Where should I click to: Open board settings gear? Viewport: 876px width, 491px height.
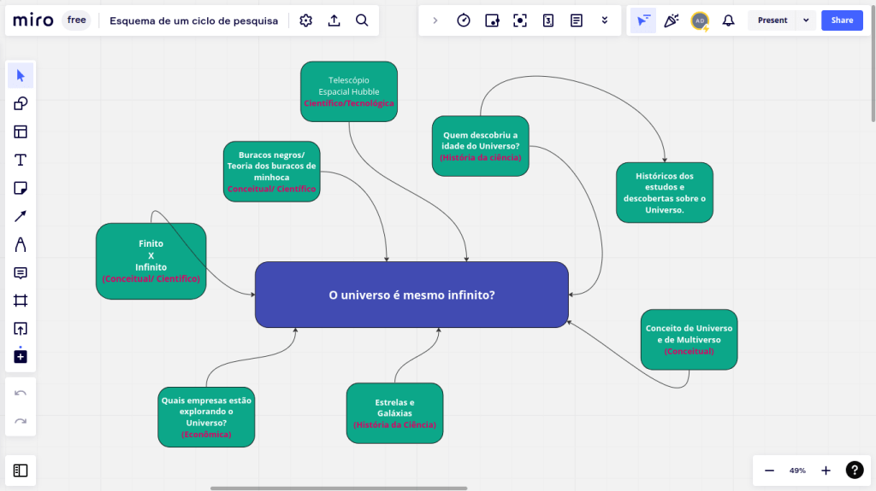click(306, 20)
